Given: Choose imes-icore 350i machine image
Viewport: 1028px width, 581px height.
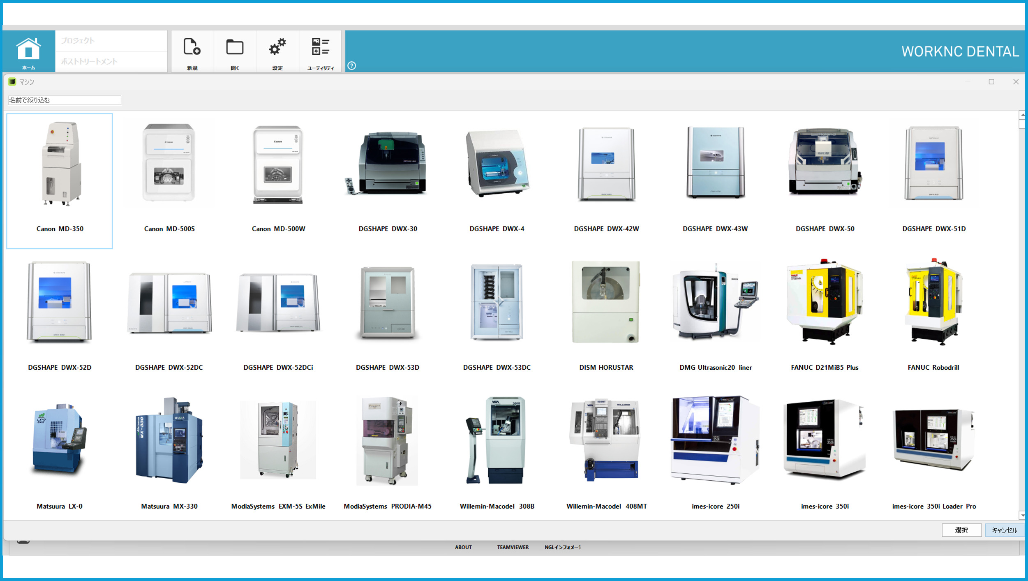Looking at the screenshot, I should click(x=825, y=440).
